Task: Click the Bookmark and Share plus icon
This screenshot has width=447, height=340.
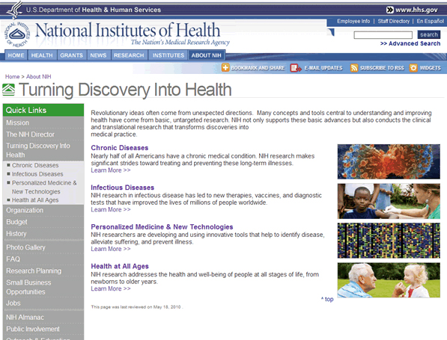Action: 225,68
